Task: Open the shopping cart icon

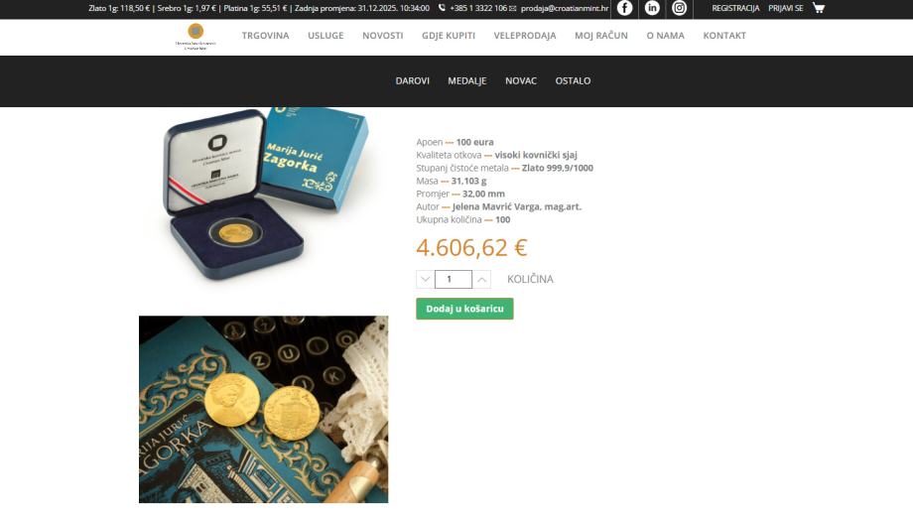Action: pos(819,8)
